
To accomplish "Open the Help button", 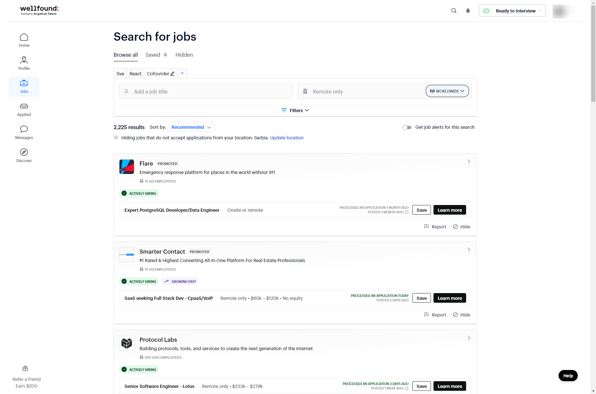I will (568, 376).
